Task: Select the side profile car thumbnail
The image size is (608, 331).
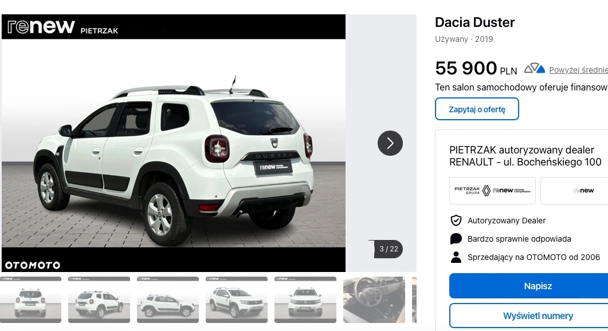Action: [x=168, y=300]
